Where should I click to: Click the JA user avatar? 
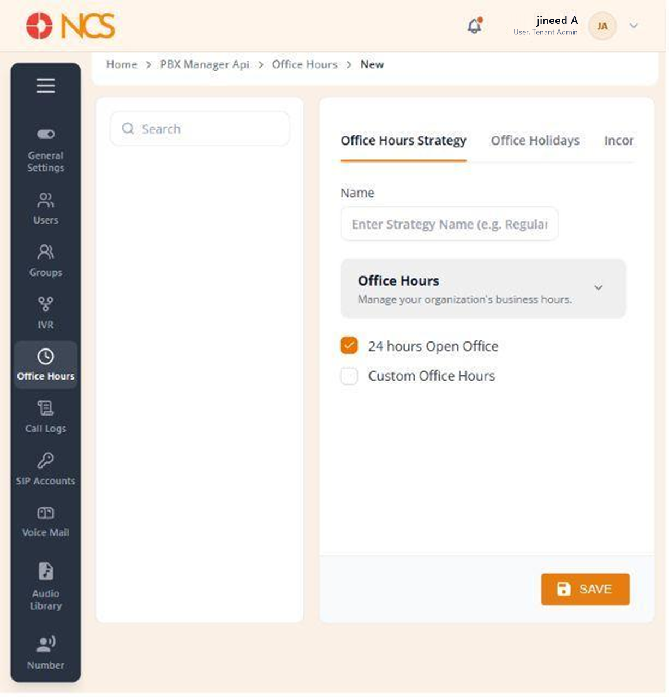pos(602,26)
